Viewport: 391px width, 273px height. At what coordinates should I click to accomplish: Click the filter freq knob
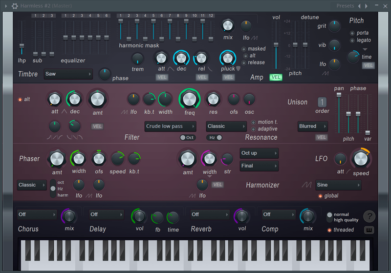(190, 99)
